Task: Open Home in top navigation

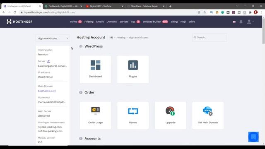Action: click(x=74, y=22)
